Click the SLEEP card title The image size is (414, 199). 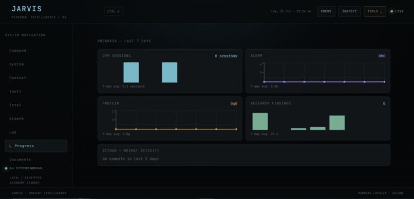pyautogui.click(x=256, y=56)
